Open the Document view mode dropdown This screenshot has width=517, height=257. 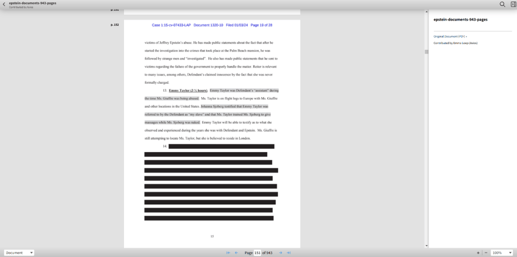(19, 253)
